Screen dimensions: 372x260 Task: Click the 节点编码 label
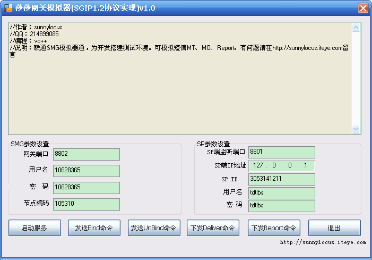click(36, 203)
